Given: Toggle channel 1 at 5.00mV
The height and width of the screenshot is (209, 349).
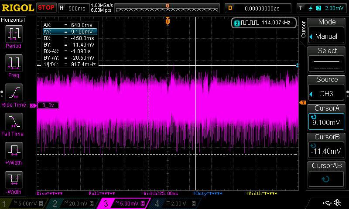Looking at the screenshot, I should (24, 203).
